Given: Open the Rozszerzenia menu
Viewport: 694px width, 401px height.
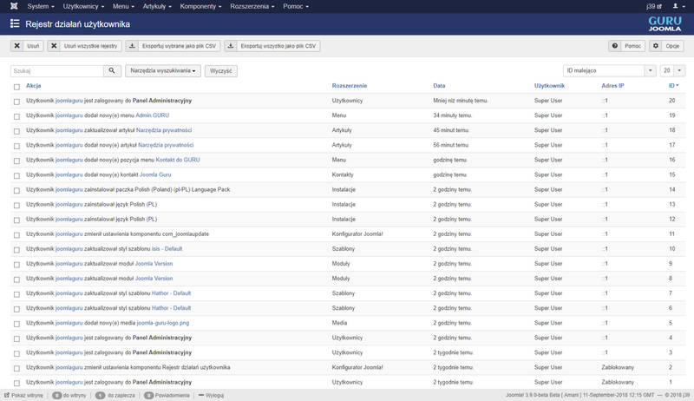Looking at the screenshot, I should [252, 6].
